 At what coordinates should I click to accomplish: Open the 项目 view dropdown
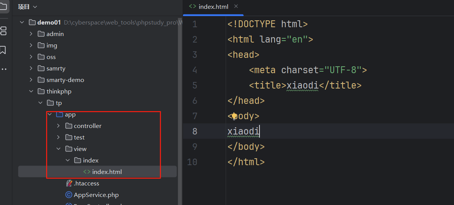(28, 7)
